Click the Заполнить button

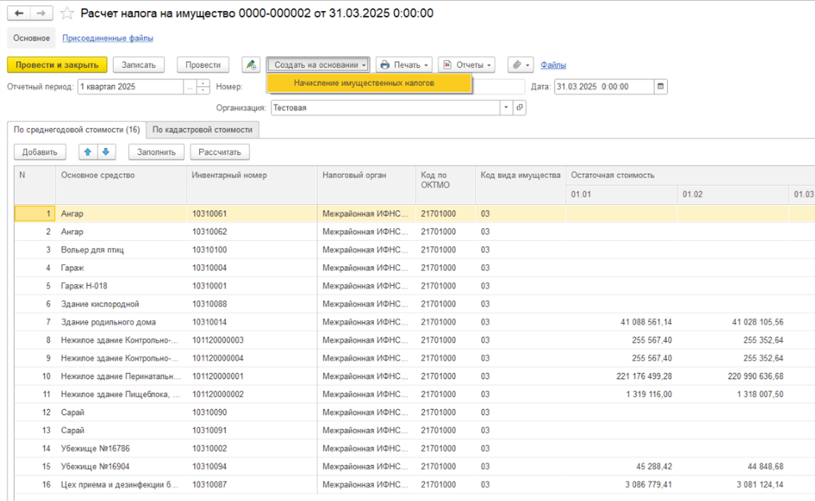click(156, 151)
